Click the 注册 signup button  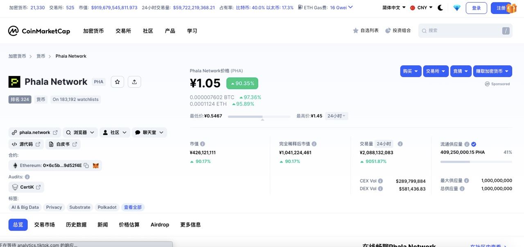click(x=501, y=8)
